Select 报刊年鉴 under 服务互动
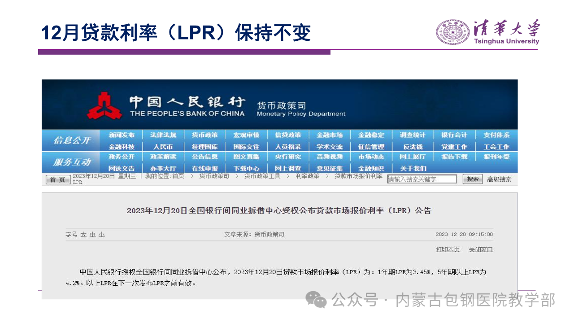Screen dimensions: 574x323 pos(496,157)
